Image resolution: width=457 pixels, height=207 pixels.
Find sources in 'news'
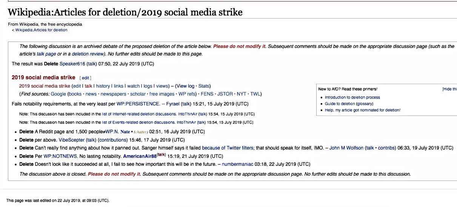tap(91, 94)
